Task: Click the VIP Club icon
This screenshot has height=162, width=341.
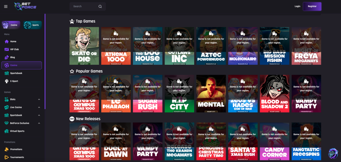Action: tap(7, 49)
